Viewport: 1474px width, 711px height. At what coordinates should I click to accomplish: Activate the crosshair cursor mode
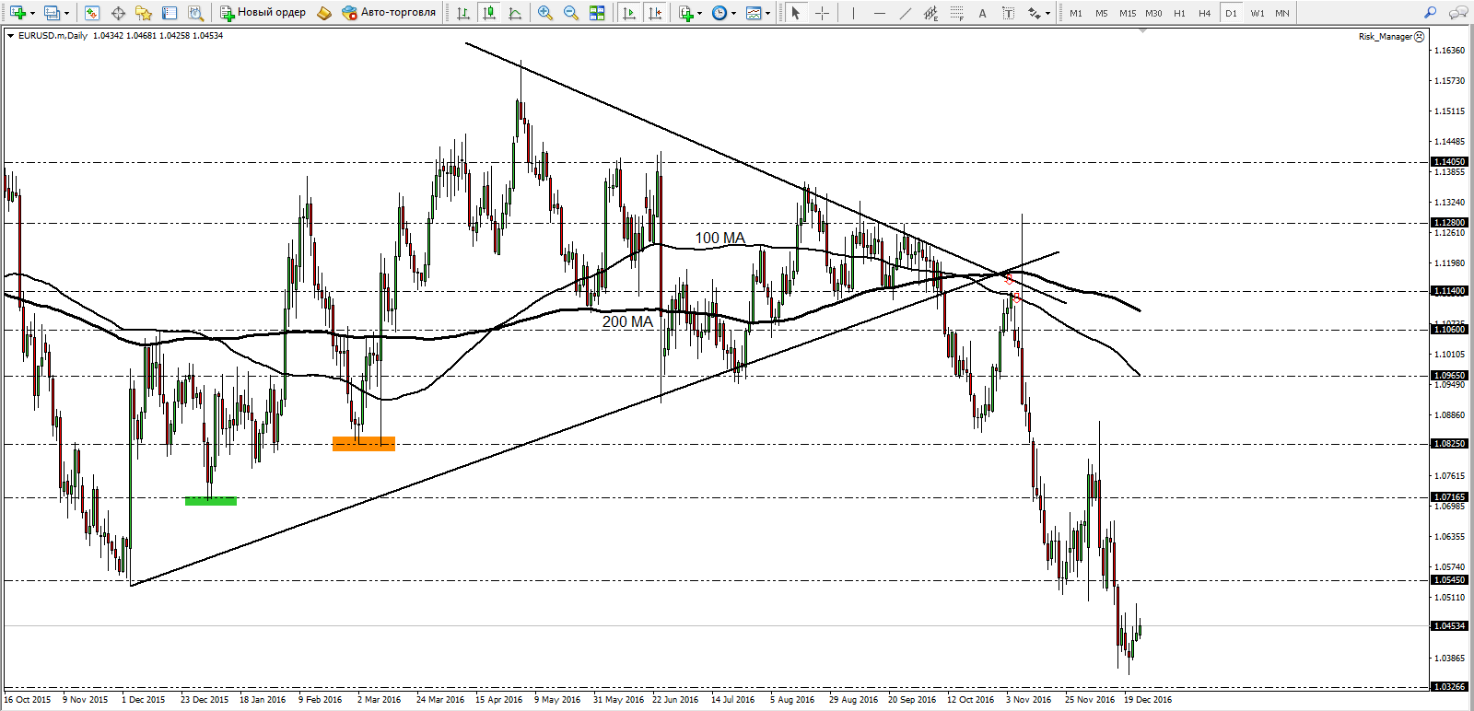(x=822, y=13)
